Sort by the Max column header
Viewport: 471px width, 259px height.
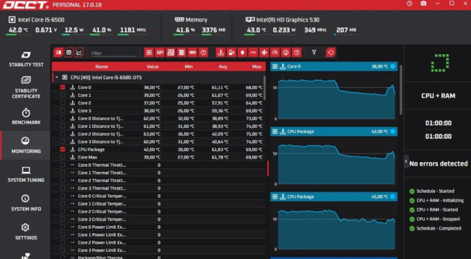(257, 67)
